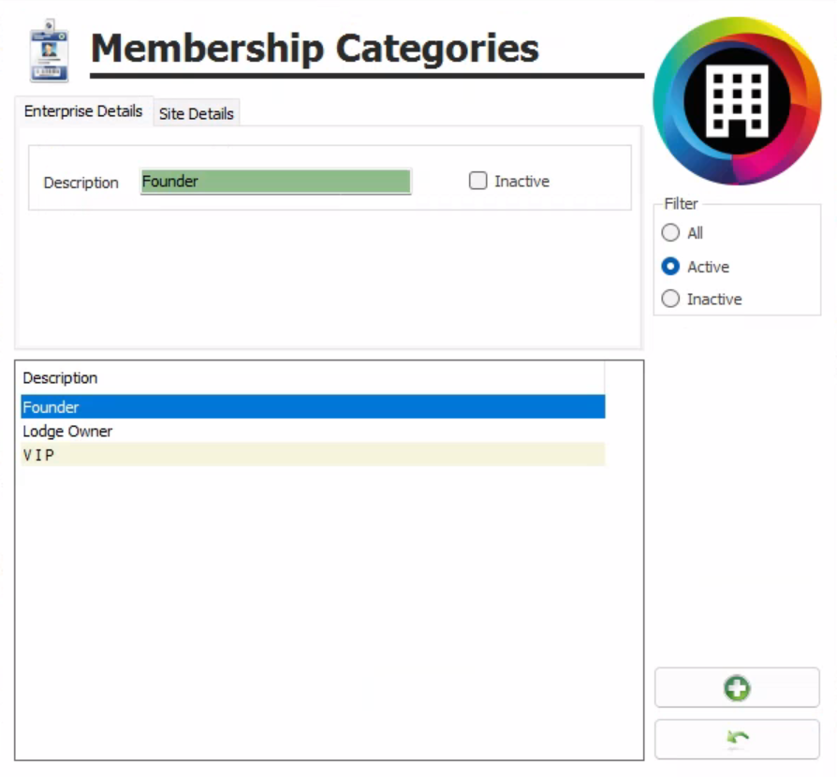Click the Description field containing Founder
The height and width of the screenshot is (777, 837).
click(x=275, y=182)
